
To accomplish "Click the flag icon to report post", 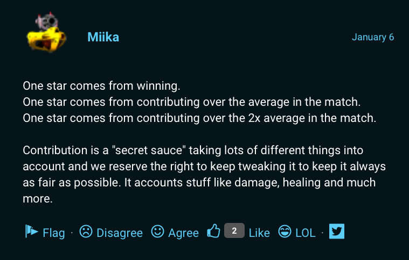I will tap(31, 232).
